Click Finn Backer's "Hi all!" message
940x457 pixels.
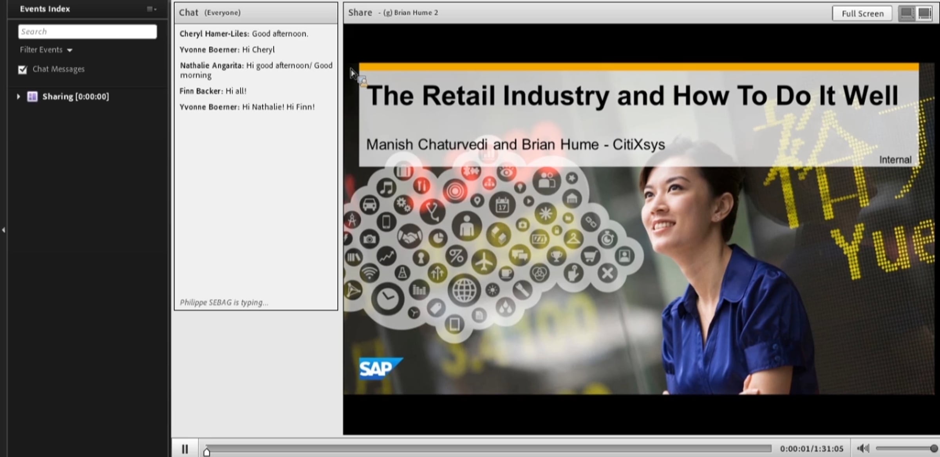(x=213, y=91)
